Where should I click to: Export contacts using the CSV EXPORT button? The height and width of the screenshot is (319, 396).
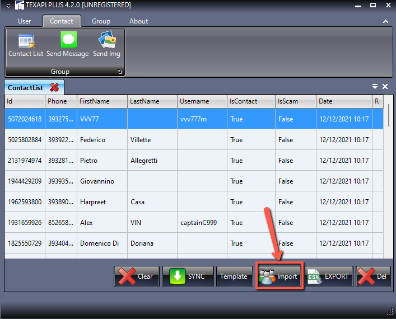[x=329, y=276]
